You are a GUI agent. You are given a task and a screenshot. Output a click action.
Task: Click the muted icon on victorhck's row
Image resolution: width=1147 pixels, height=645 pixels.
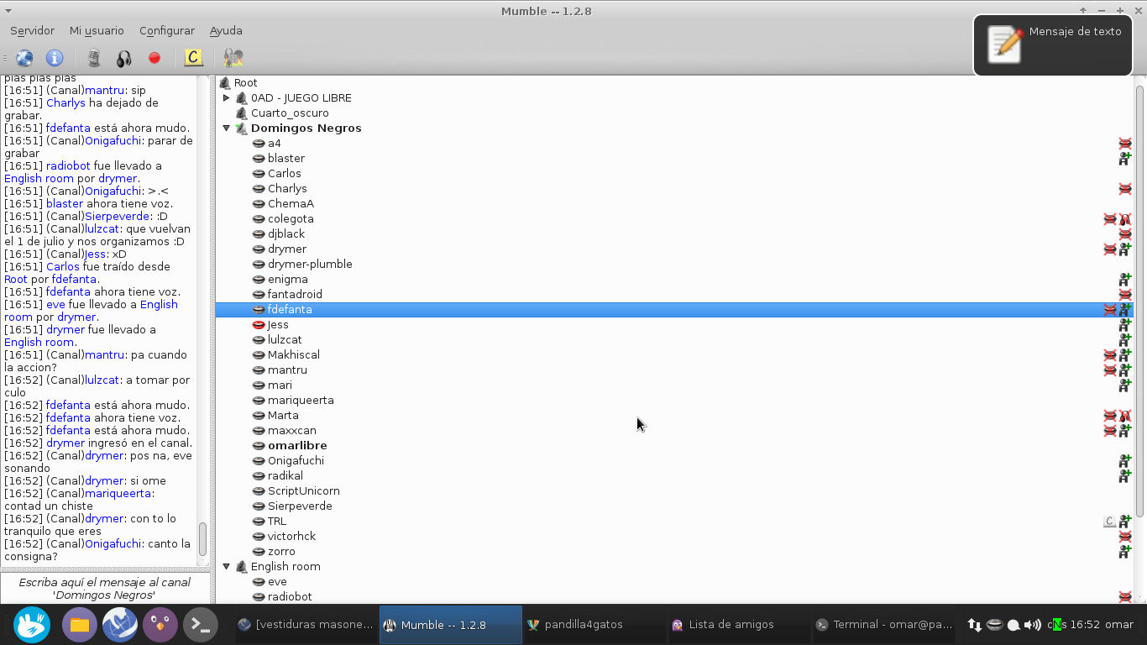pos(1125,536)
